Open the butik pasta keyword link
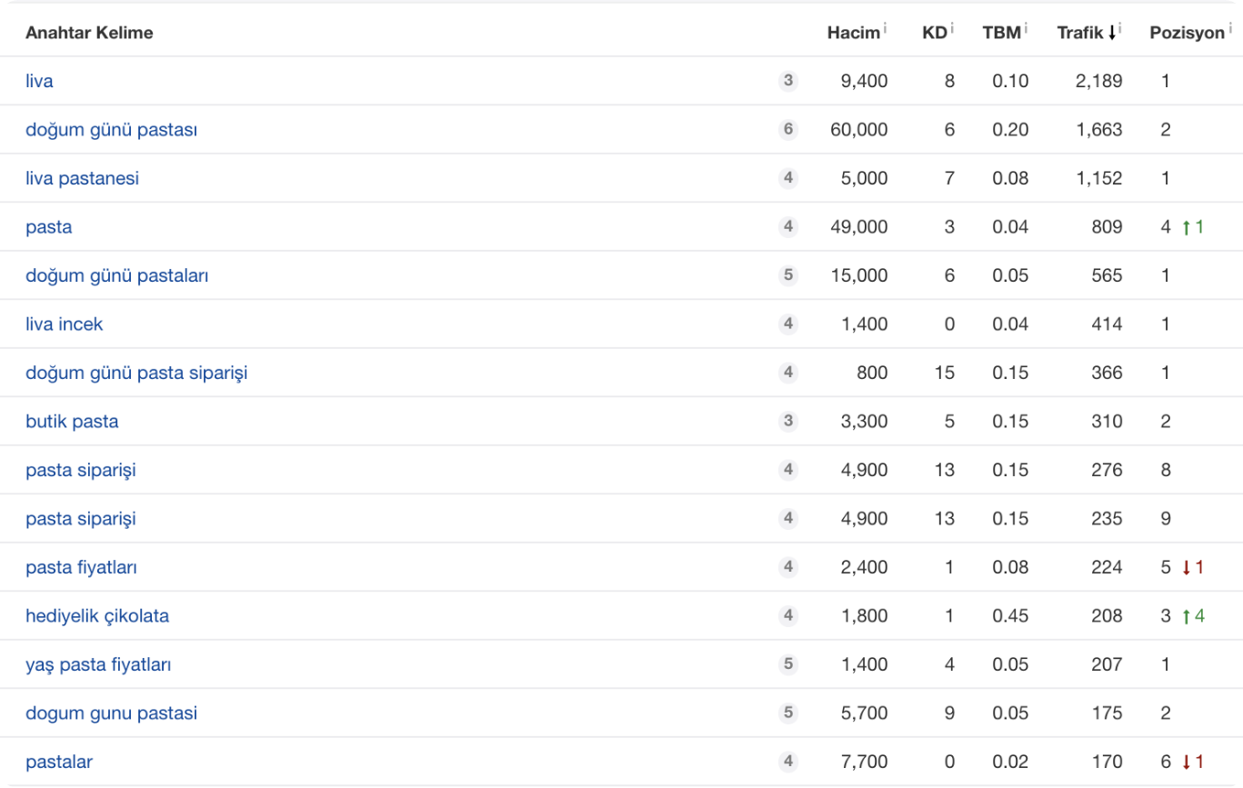Viewport: 1243px width, 788px height. coord(72,422)
